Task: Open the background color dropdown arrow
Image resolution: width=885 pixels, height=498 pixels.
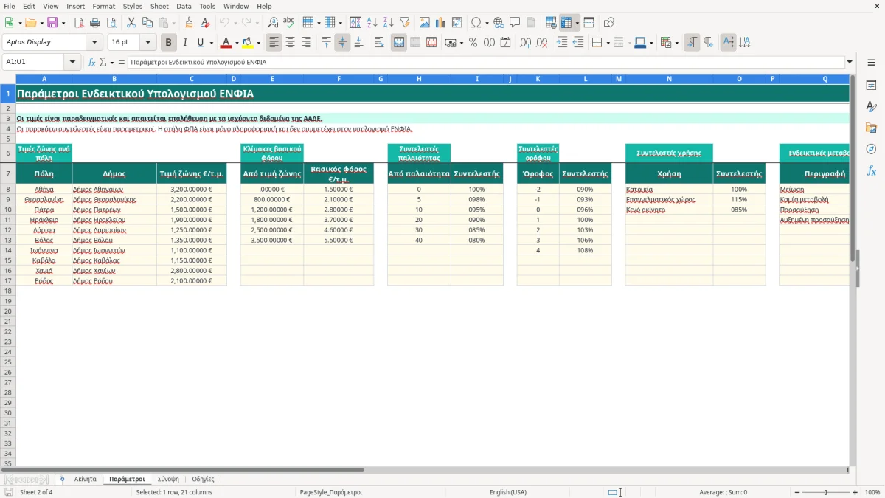Action: [x=258, y=43]
